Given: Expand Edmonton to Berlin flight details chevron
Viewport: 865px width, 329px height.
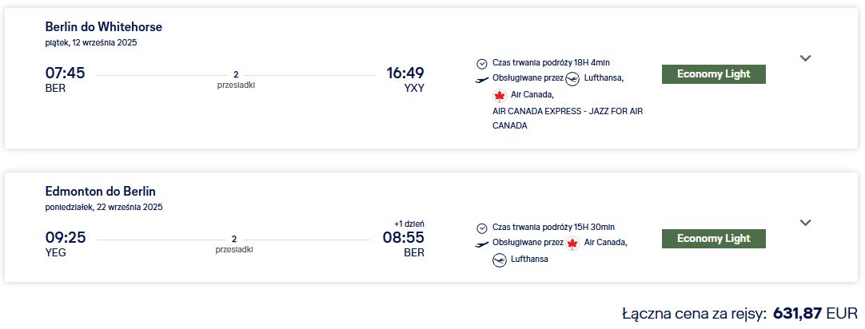Looking at the screenshot, I should (x=805, y=223).
